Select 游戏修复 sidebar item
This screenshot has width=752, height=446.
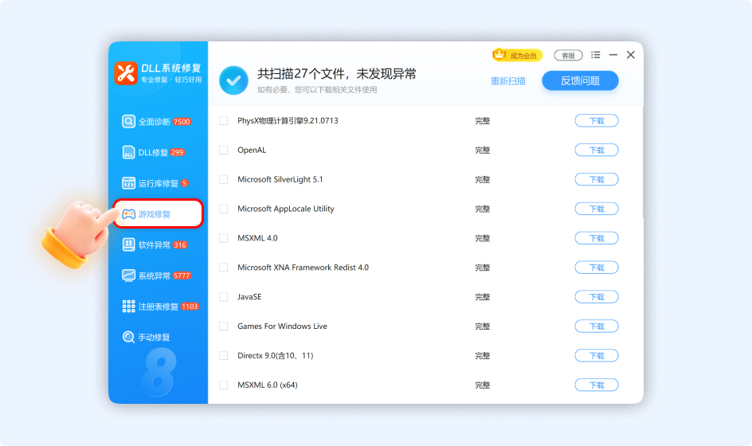(158, 213)
